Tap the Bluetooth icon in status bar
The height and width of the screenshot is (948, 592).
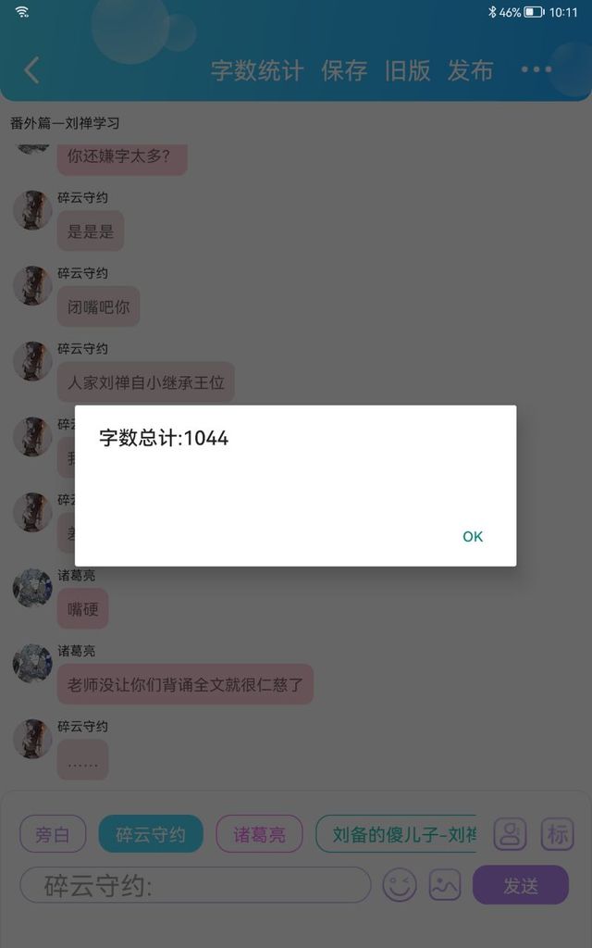pos(492,12)
